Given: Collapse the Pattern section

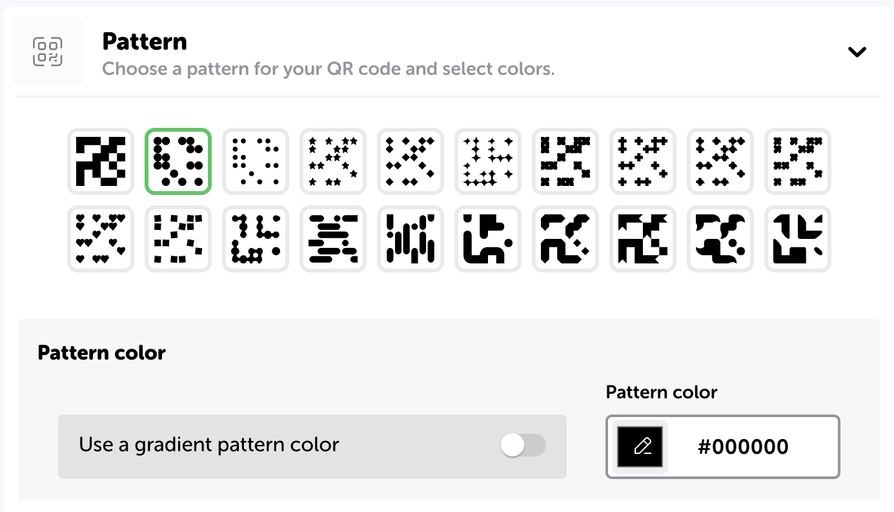Looking at the screenshot, I should pyautogui.click(x=857, y=52).
